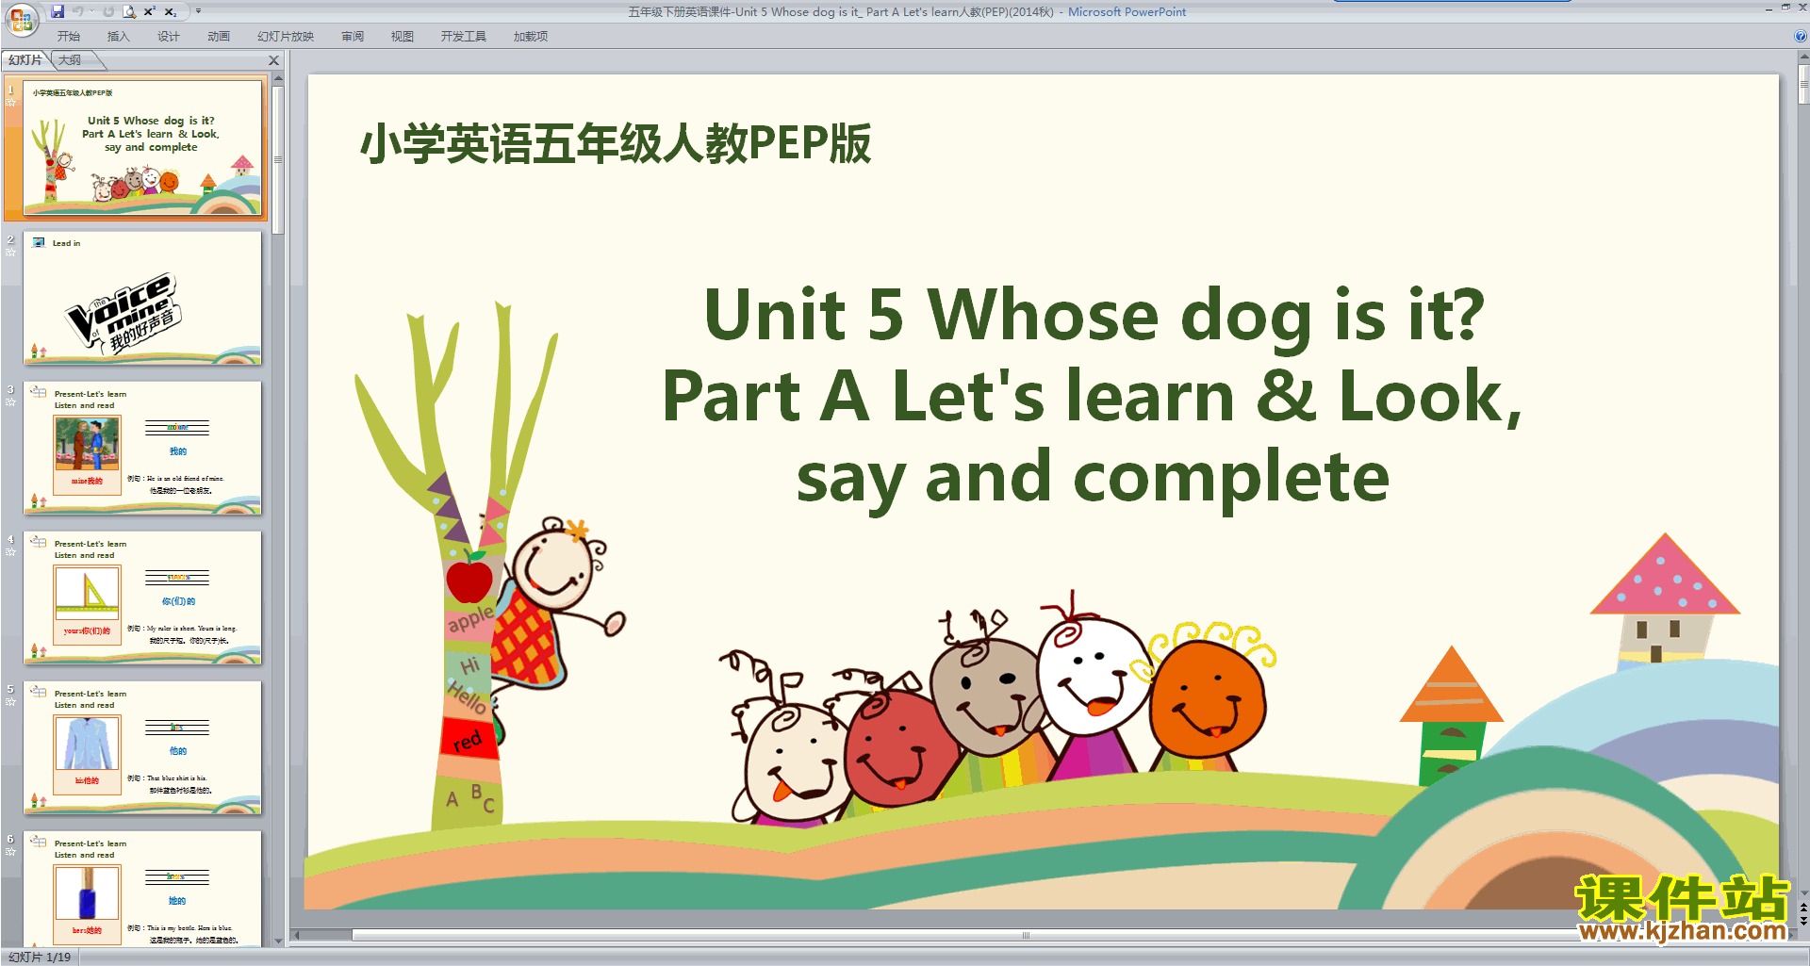Image resolution: width=1810 pixels, height=966 pixels.
Task: Open the Undo history dropdown arrow
Action: click(x=92, y=11)
